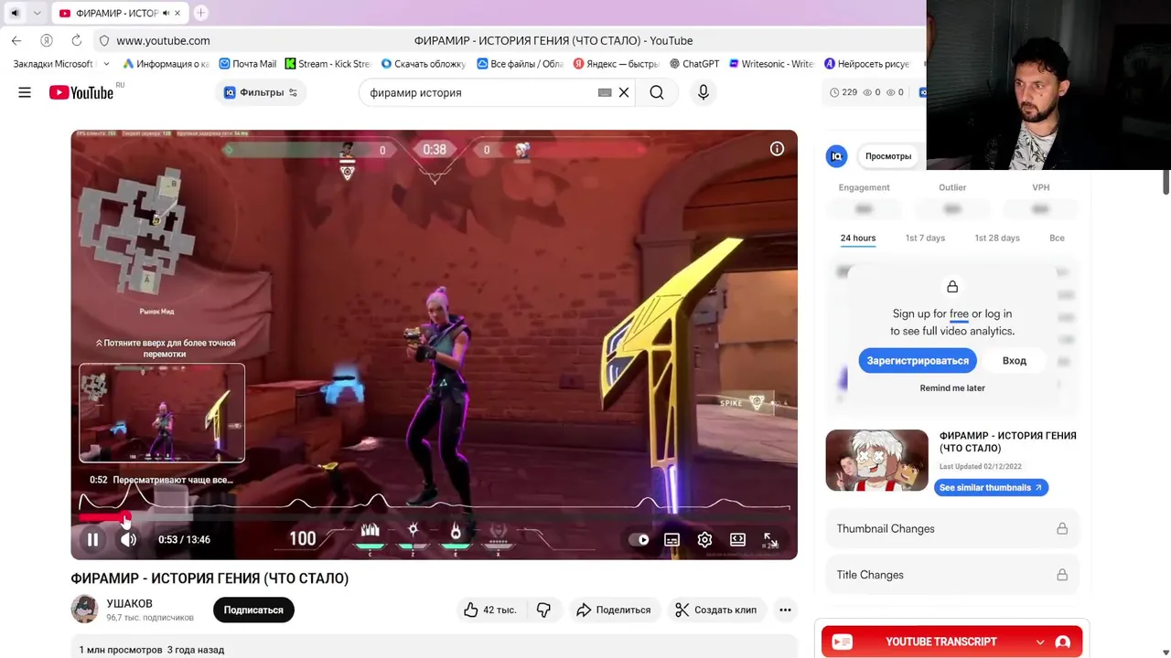Open the on-screen keyboard in search box
Screen dimensions: 1171x658
pos(605,92)
